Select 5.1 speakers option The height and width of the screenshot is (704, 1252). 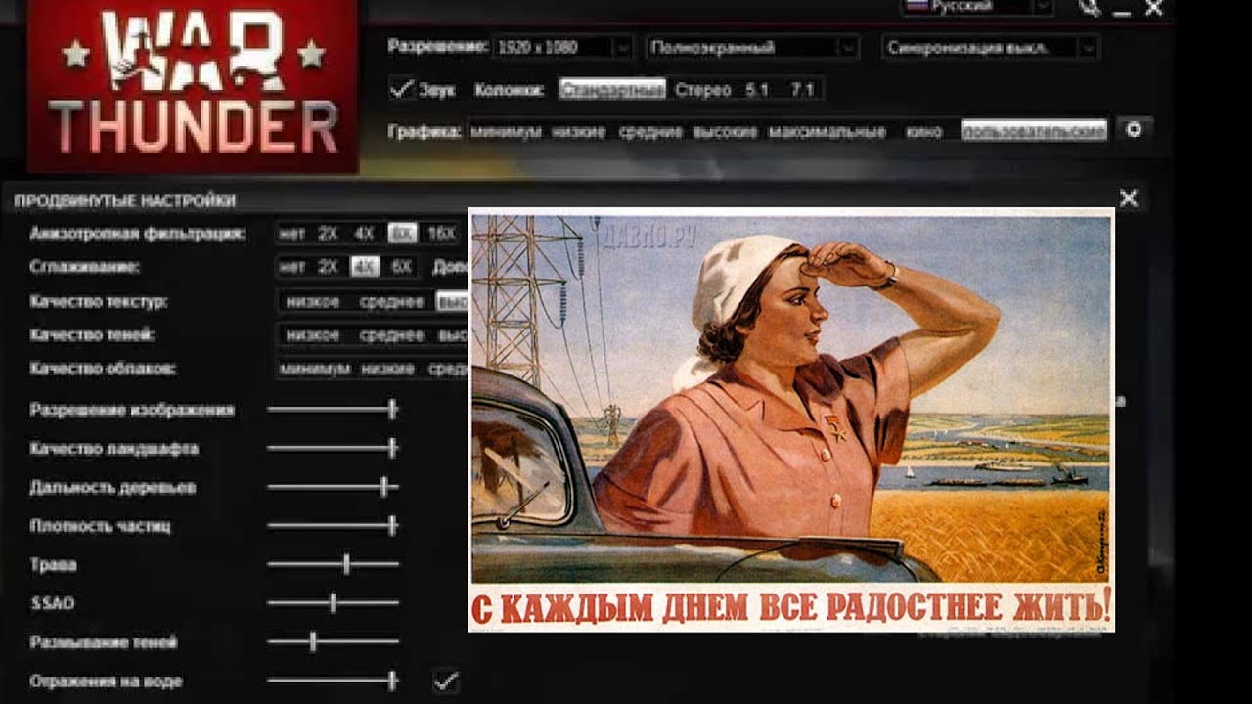(757, 90)
